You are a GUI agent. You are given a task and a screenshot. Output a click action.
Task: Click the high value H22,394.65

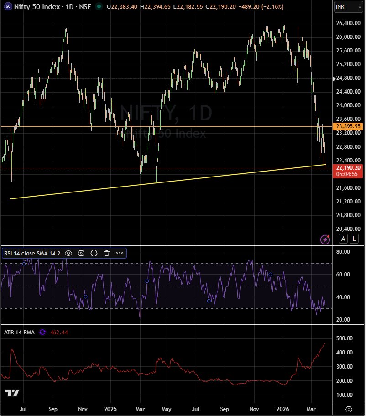[155, 7]
